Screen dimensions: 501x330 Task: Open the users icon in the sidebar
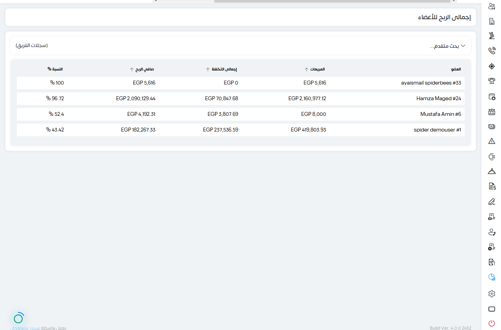[492, 6]
